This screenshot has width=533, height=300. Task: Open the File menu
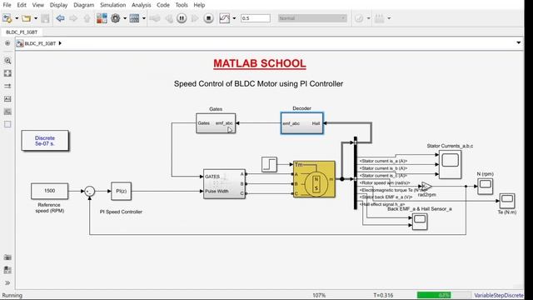7,5
